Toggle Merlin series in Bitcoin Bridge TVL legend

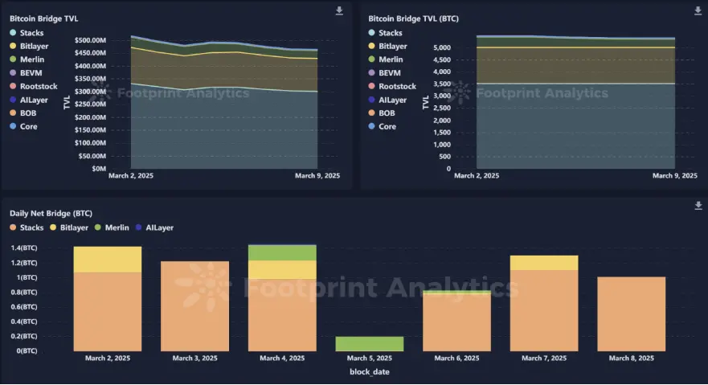pyautogui.click(x=27, y=59)
